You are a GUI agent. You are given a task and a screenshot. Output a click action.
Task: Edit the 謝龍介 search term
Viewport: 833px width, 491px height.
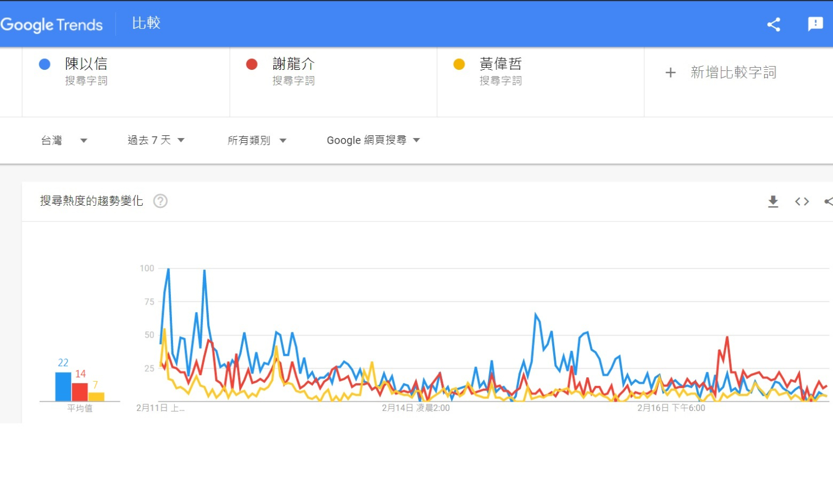point(293,64)
